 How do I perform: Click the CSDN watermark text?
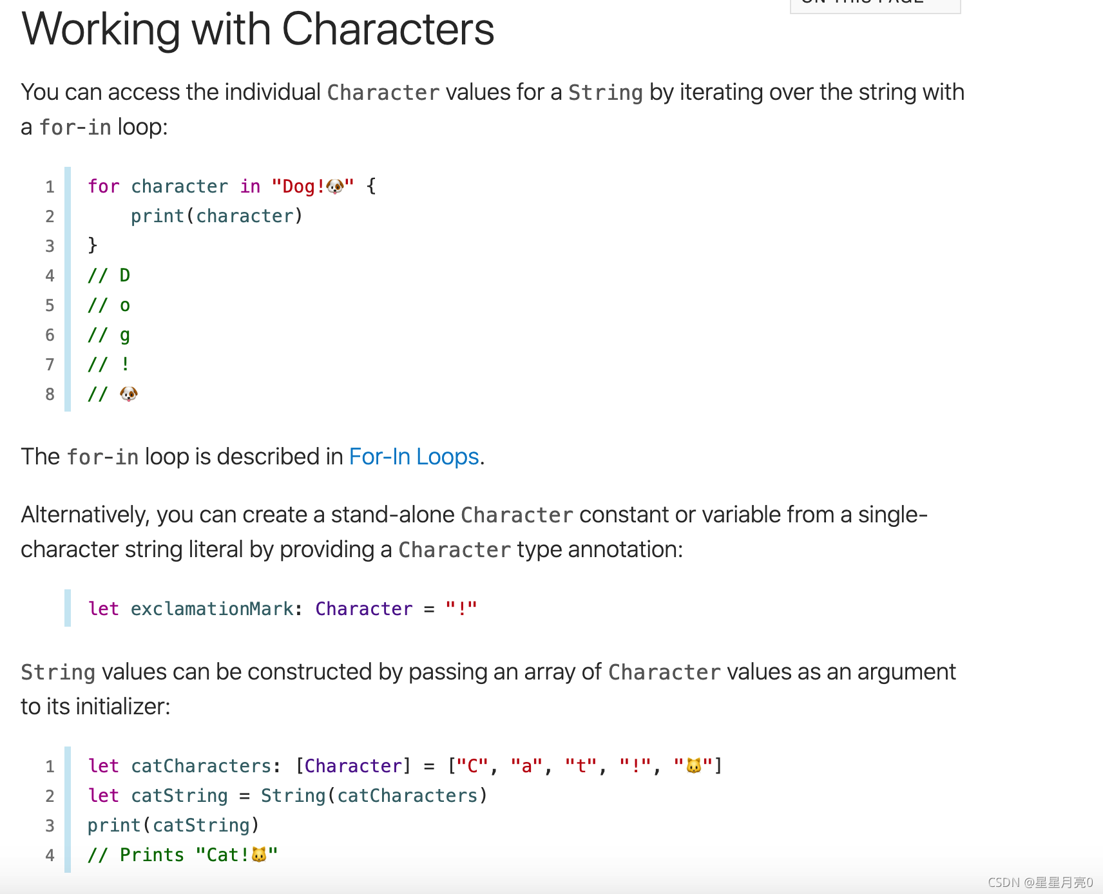pyautogui.click(x=1041, y=882)
